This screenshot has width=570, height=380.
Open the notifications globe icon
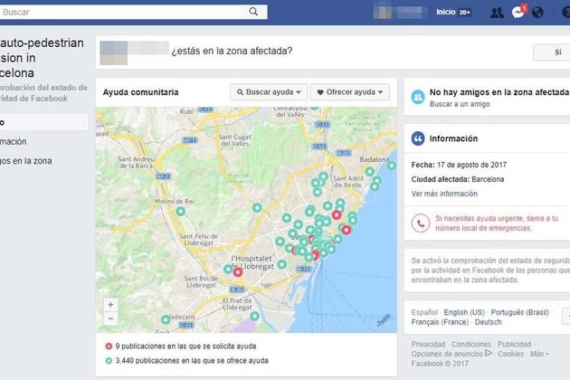pyautogui.click(x=538, y=13)
